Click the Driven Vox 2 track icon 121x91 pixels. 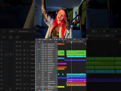(x=39, y=58)
